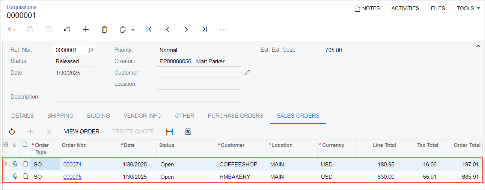Click the Undo icon in toolbar
This screenshot has width=485, height=190.
pyautogui.click(x=67, y=29)
